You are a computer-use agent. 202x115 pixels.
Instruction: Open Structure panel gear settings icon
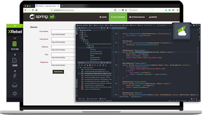pyautogui.click(x=107, y=63)
